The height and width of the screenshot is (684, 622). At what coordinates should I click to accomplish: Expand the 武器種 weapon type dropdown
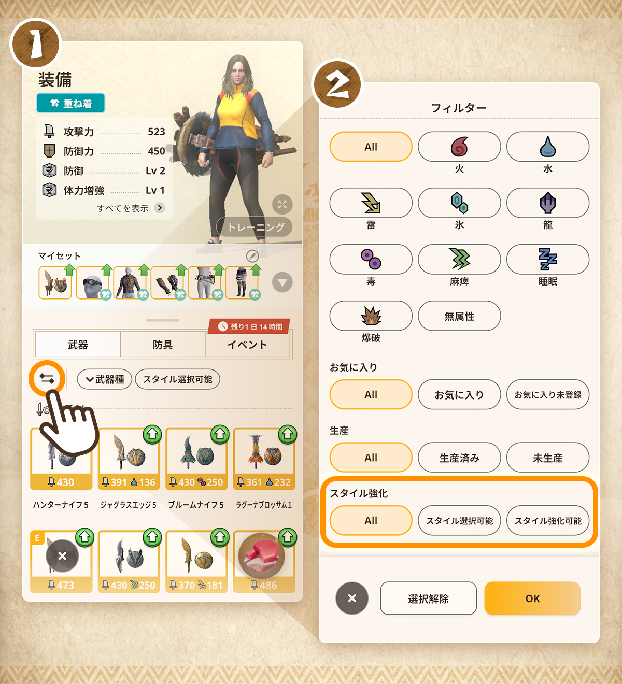pyautogui.click(x=105, y=379)
